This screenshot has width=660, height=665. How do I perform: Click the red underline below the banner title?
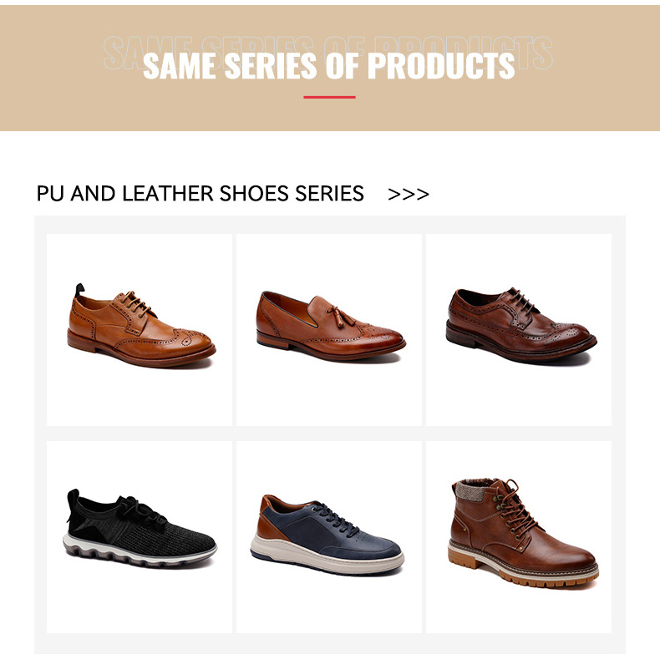pos(329,97)
